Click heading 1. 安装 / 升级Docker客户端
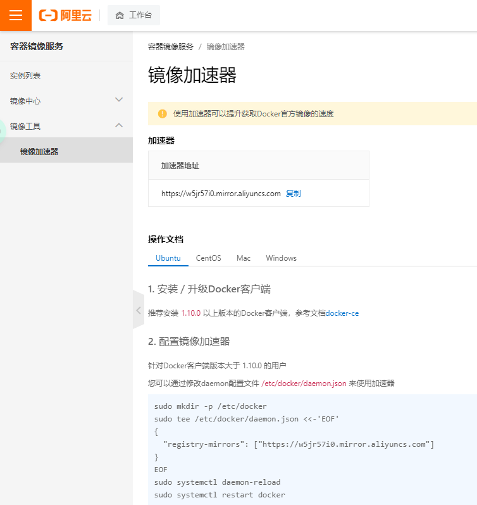This screenshot has width=477, height=505. pyautogui.click(x=209, y=289)
